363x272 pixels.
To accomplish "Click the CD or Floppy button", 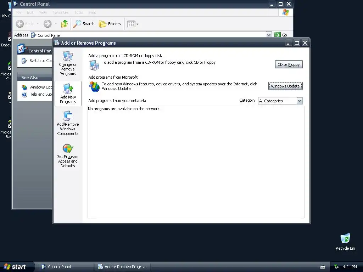I will [x=289, y=64].
